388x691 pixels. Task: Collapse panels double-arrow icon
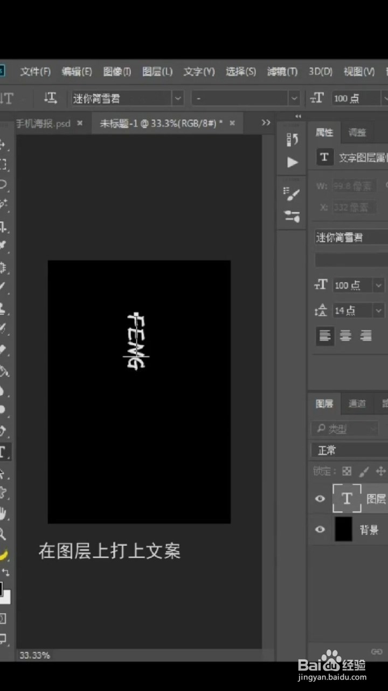(298, 116)
